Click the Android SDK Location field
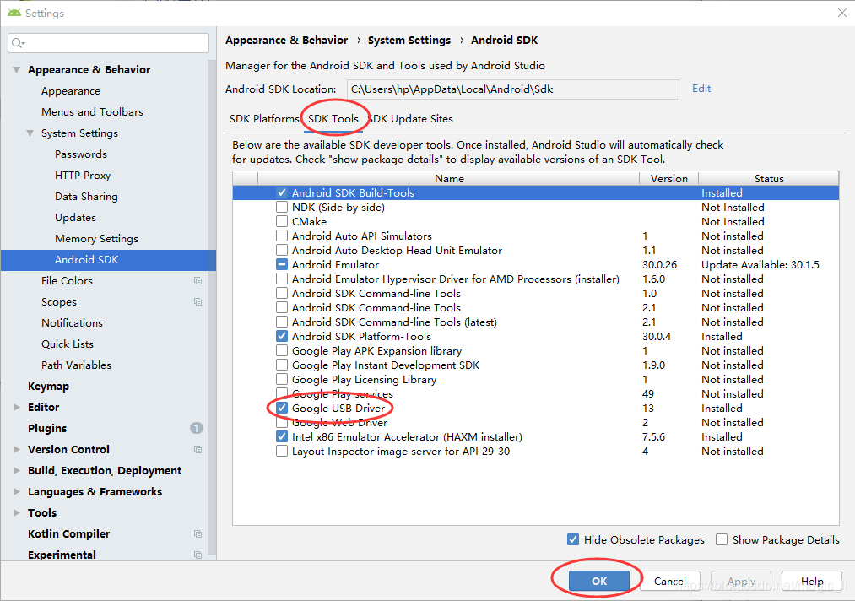The width and height of the screenshot is (855, 601). tap(512, 89)
